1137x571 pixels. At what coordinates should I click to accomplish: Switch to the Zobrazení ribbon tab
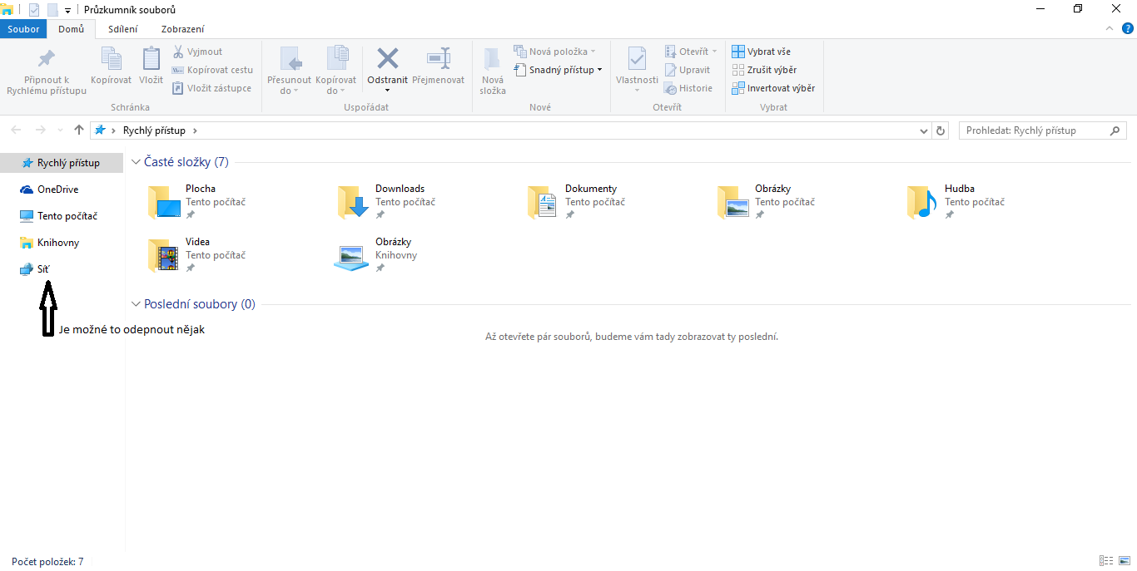(x=183, y=29)
